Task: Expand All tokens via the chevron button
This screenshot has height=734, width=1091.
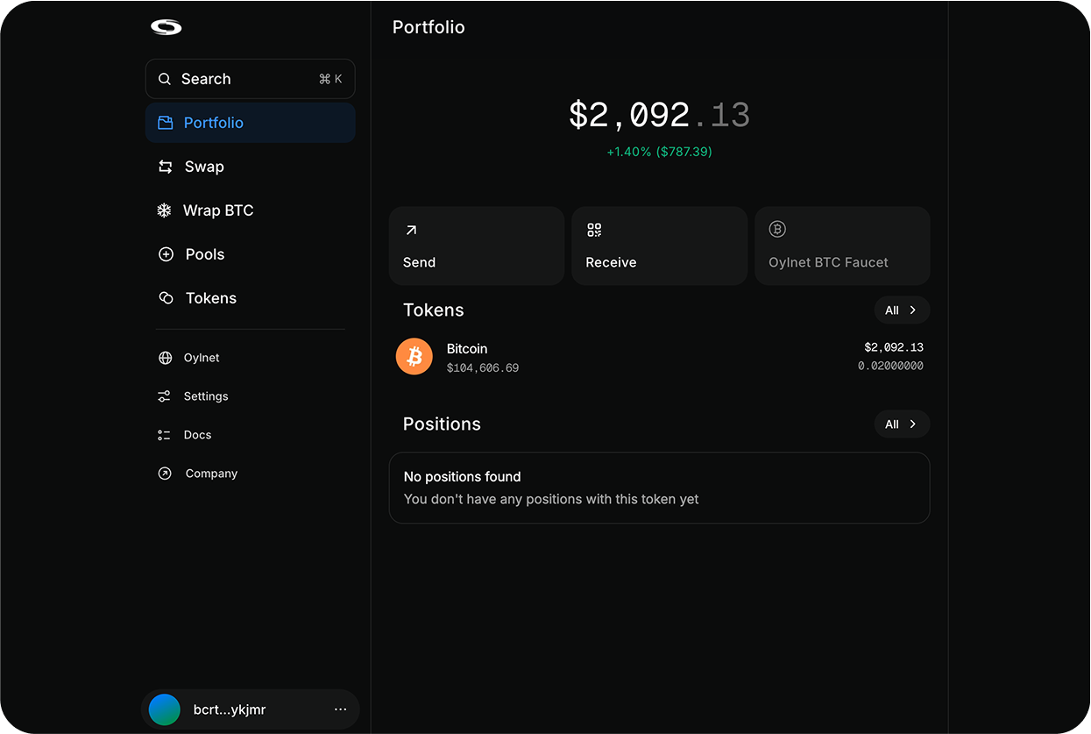Action: tap(902, 310)
